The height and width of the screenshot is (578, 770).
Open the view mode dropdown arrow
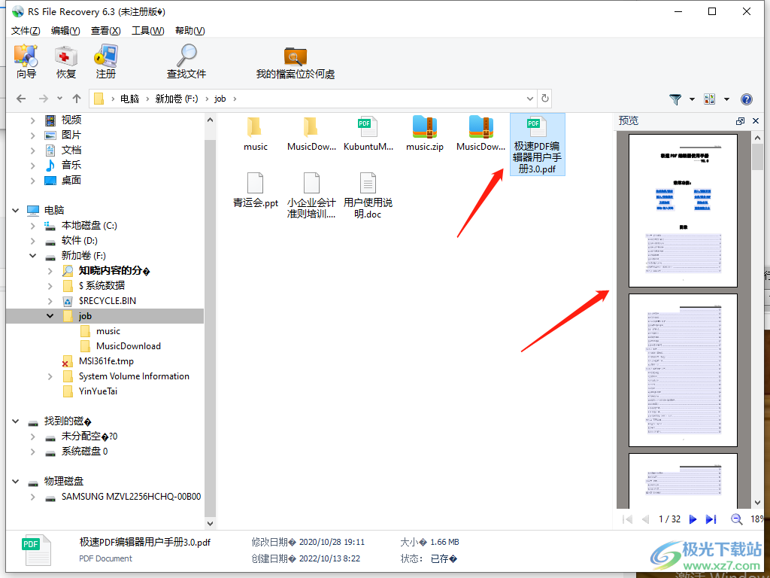[x=726, y=99]
